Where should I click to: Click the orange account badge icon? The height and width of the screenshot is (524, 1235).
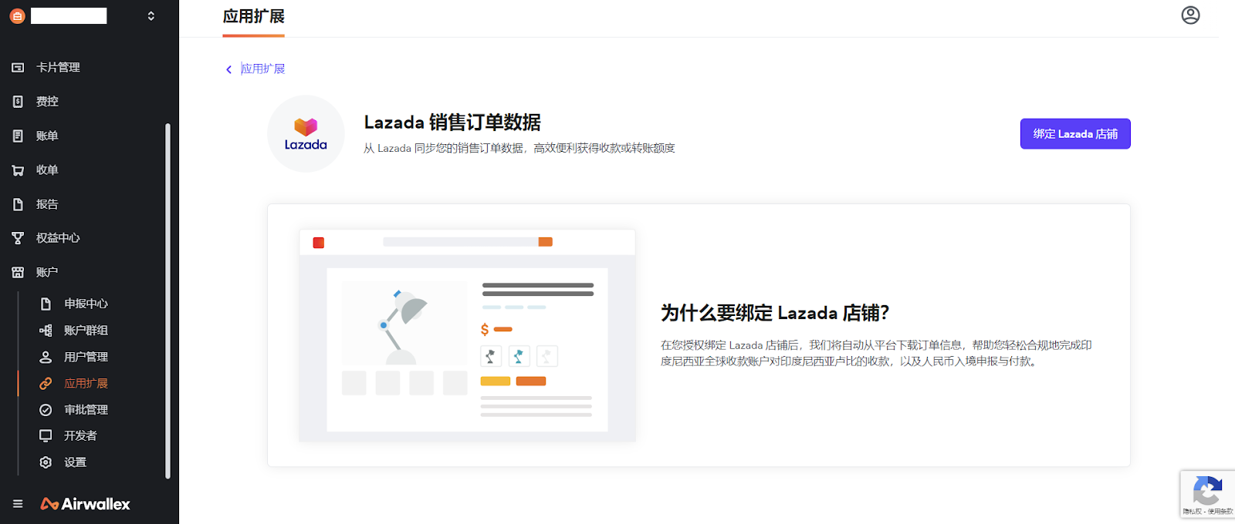17,15
